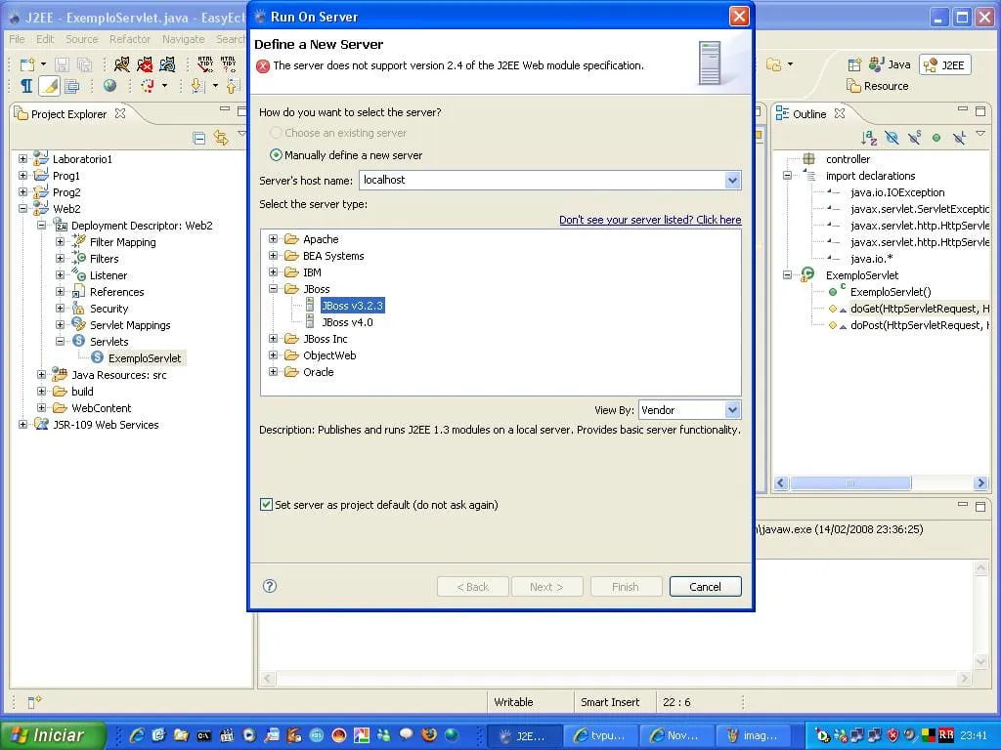Screen dimensions: 1001x750
Task: Click the Open Perspective icon
Action: point(854,64)
